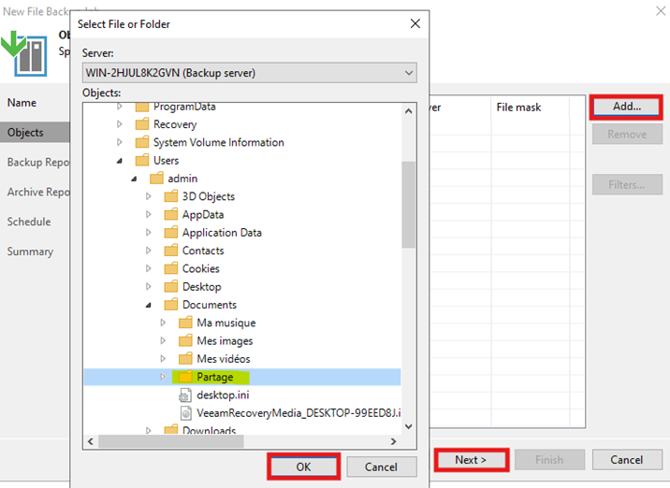670x488 pixels.
Task: Go to the Objects wizard step
Action: point(26,133)
